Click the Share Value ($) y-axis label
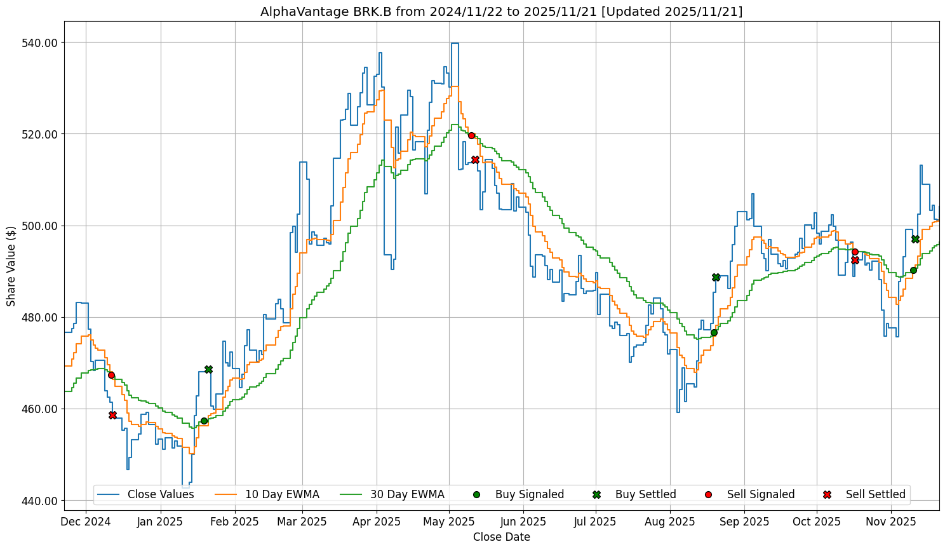Viewport: 945px width, 549px height. click(x=11, y=266)
